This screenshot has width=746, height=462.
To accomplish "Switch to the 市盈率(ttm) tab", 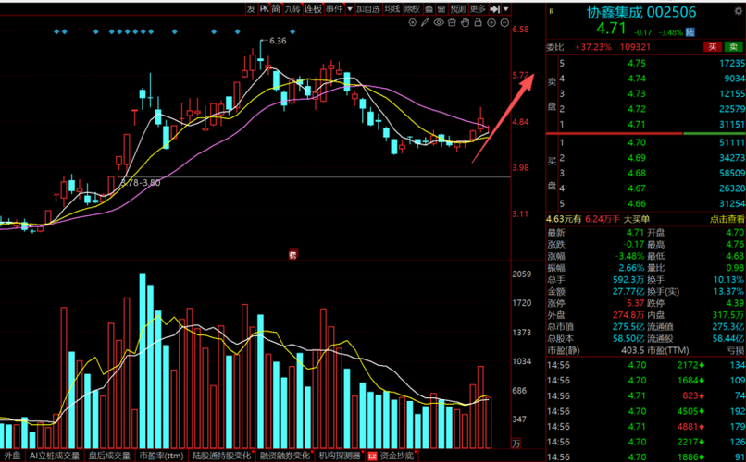I will [x=161, y=456].
